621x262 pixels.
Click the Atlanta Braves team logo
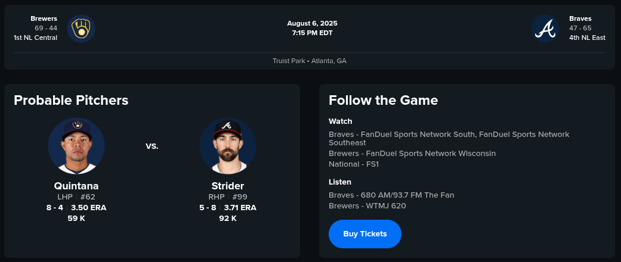[x=545, y=28]
